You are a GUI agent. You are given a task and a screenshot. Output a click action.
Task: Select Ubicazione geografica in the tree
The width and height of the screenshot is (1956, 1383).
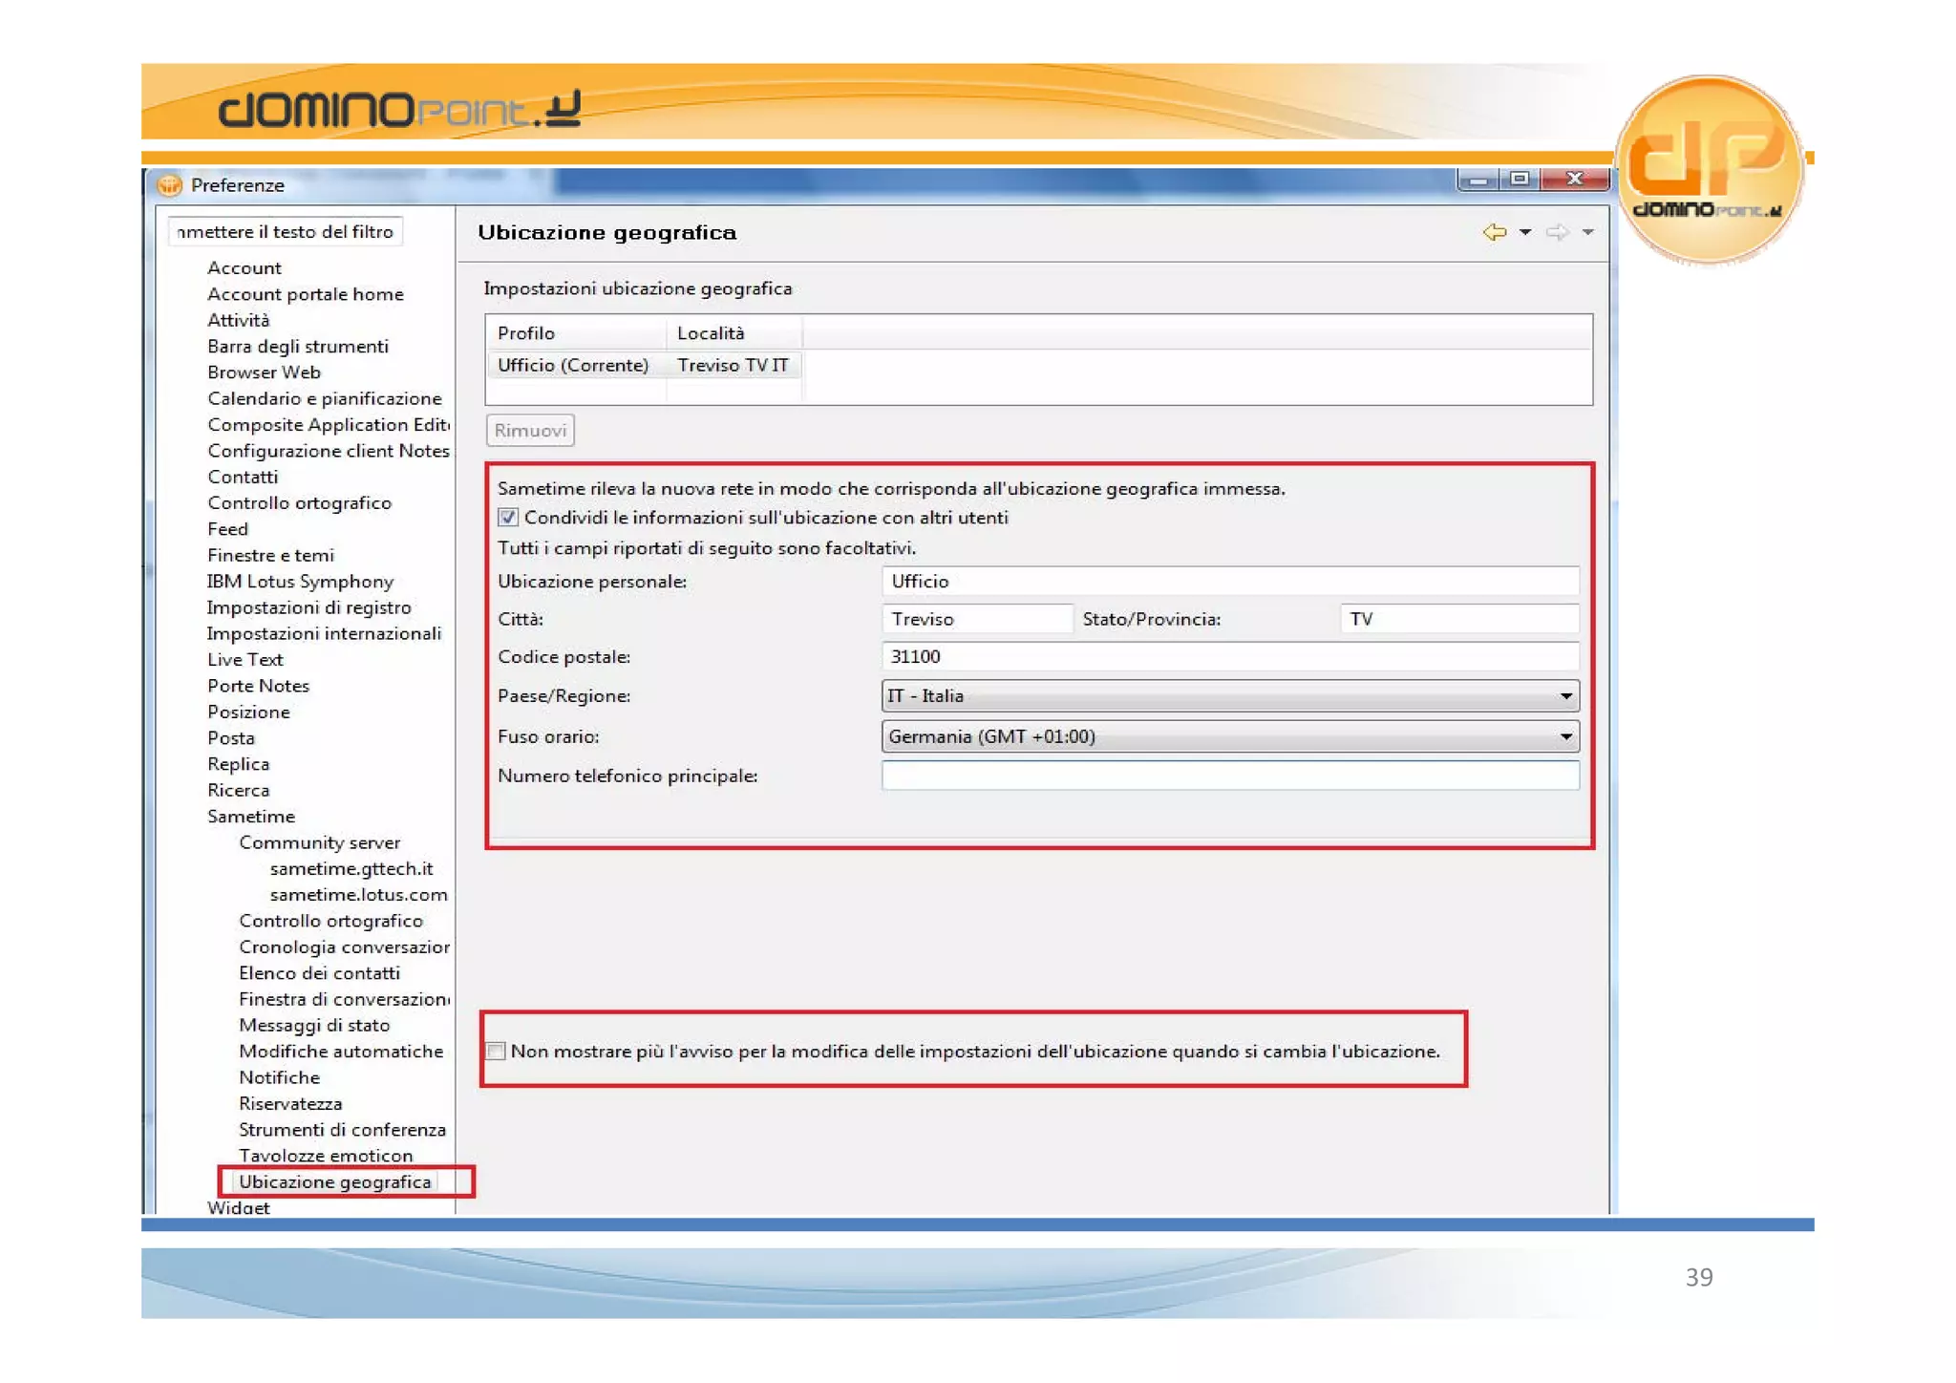(x=334, y=1181)
